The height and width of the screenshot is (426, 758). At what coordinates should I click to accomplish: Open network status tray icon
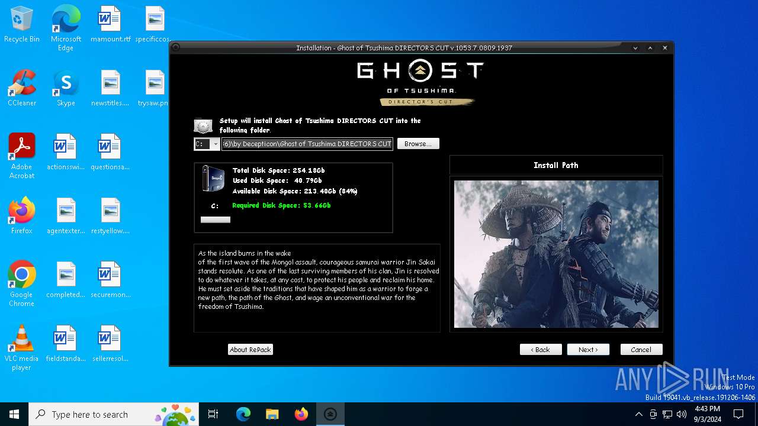(x=667, y=414)
